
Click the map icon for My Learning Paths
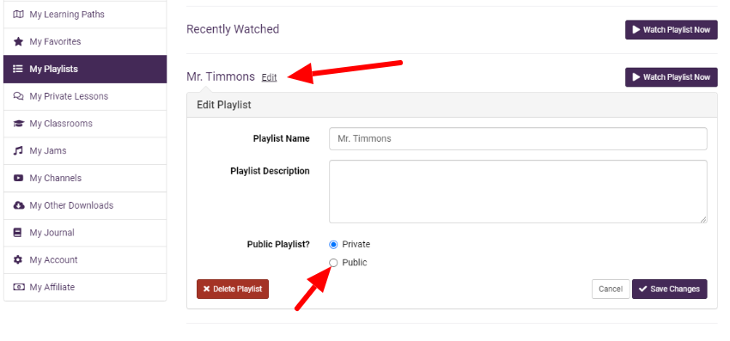(x=18, y=15)
